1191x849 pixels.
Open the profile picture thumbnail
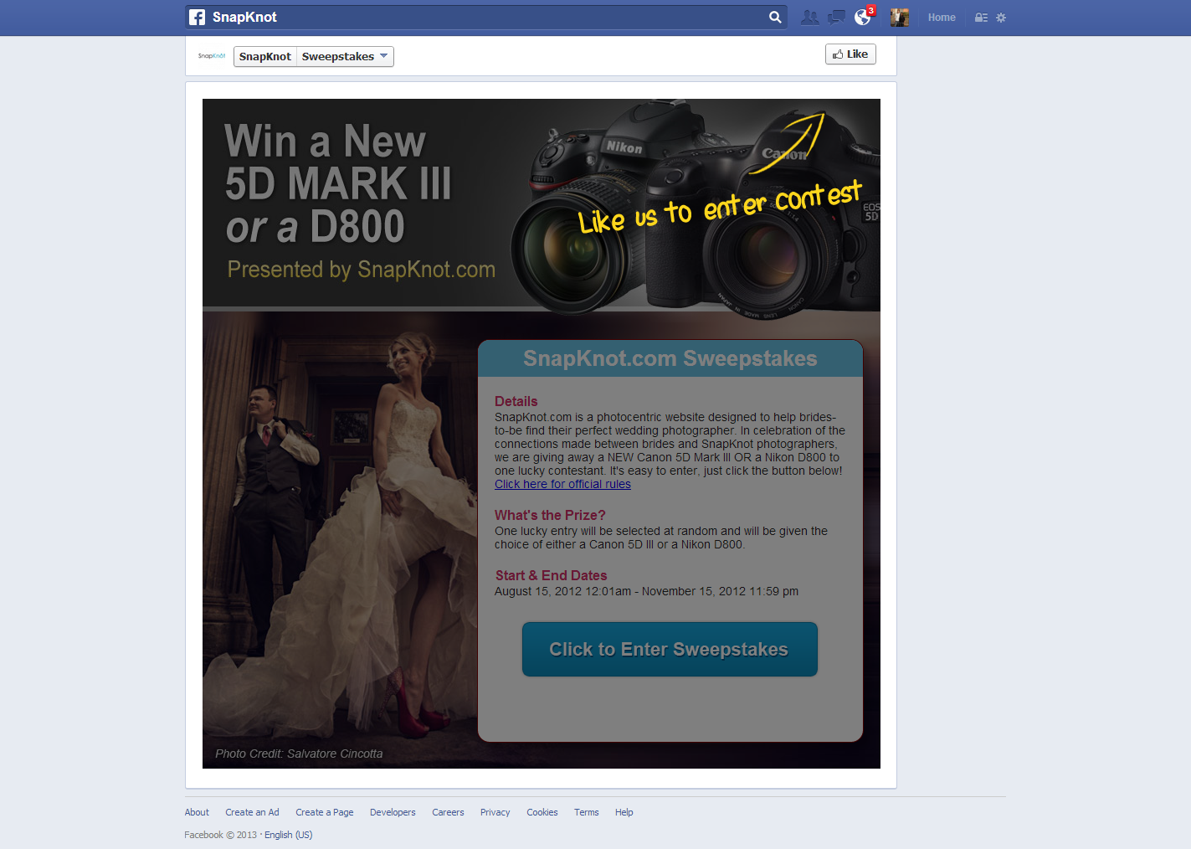click(x=900, y=17)
